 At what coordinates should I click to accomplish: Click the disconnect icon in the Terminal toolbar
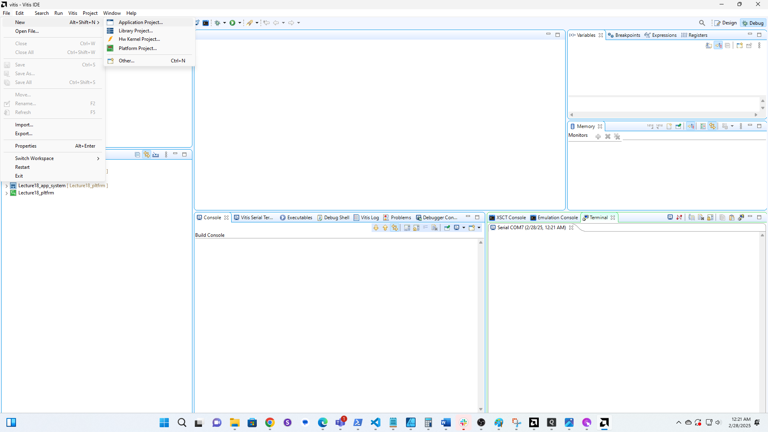point(679,218)
